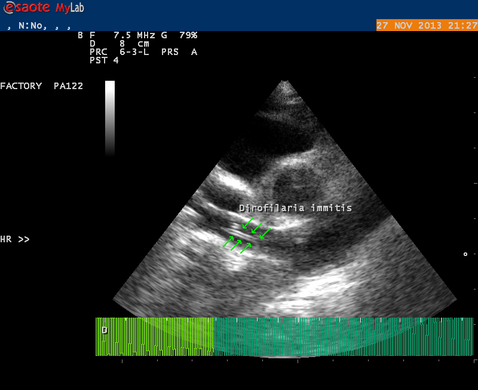The height and width of the screenshot is (390, 478).
Task: Click the PST 4 setting
Action: coord(104,60)
